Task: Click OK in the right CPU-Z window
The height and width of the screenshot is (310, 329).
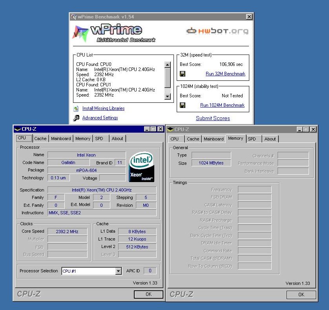Action: click(301, 295)
